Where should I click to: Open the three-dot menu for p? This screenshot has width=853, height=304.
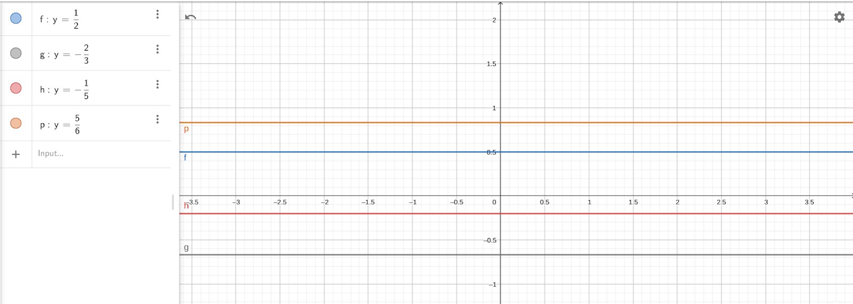click(x=157, y=119)
